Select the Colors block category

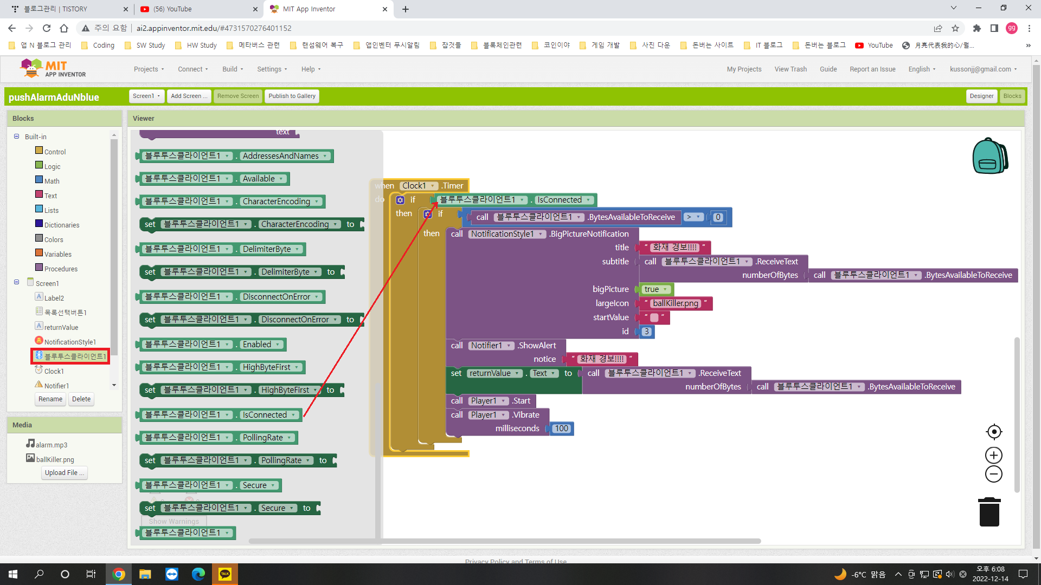coord(53,239)
